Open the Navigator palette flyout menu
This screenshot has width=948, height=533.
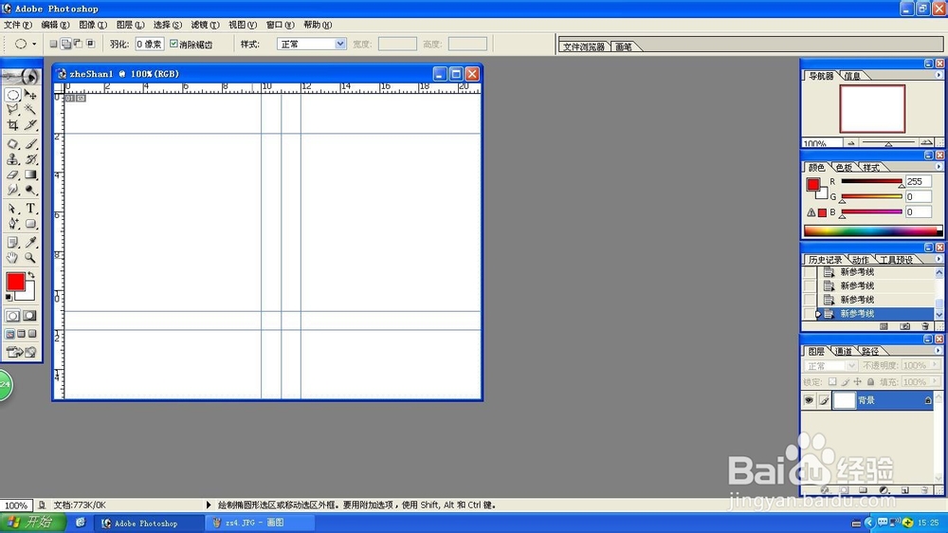pos(939,75)
